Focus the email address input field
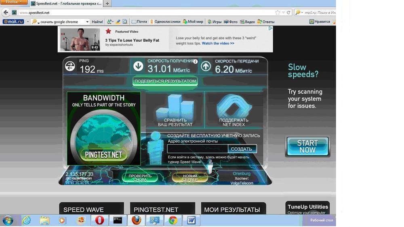 pyautogui.click(x=198, y=149)
